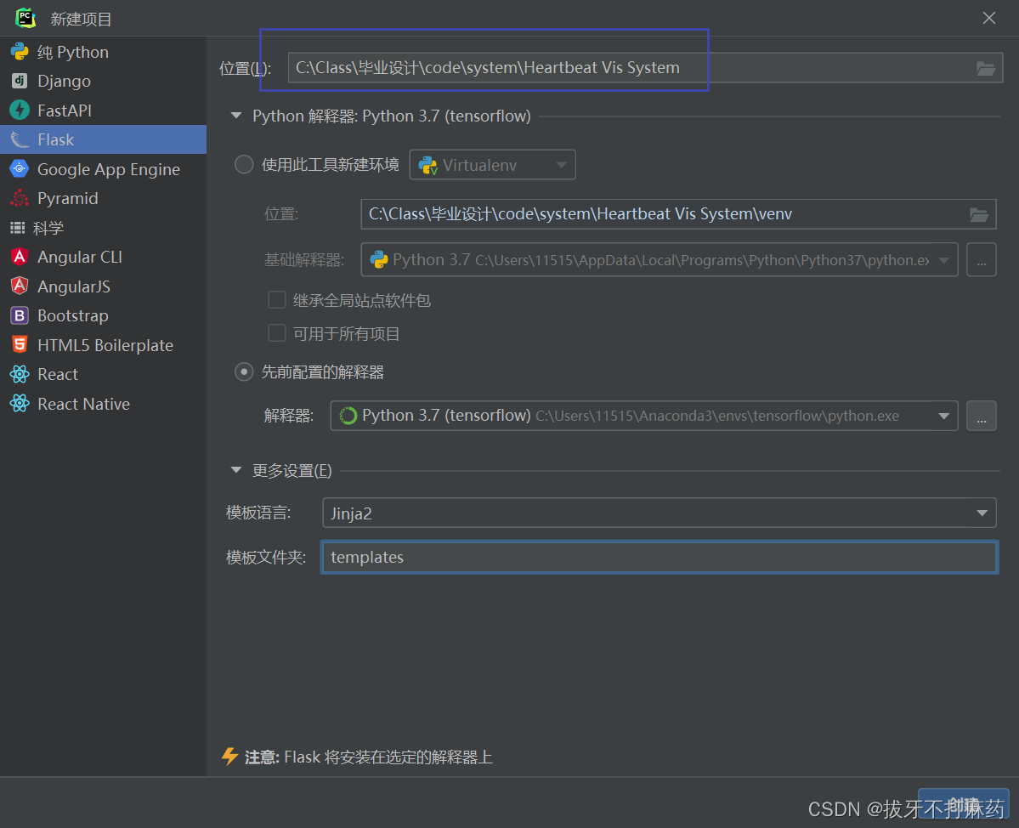The width and height of the screenshot is (1019, 828).
Task: Click the React atom icon
Action: (x=20, y=374)
